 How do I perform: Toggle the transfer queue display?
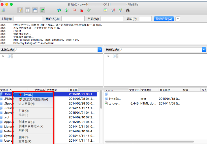click(x=42, y=10)
